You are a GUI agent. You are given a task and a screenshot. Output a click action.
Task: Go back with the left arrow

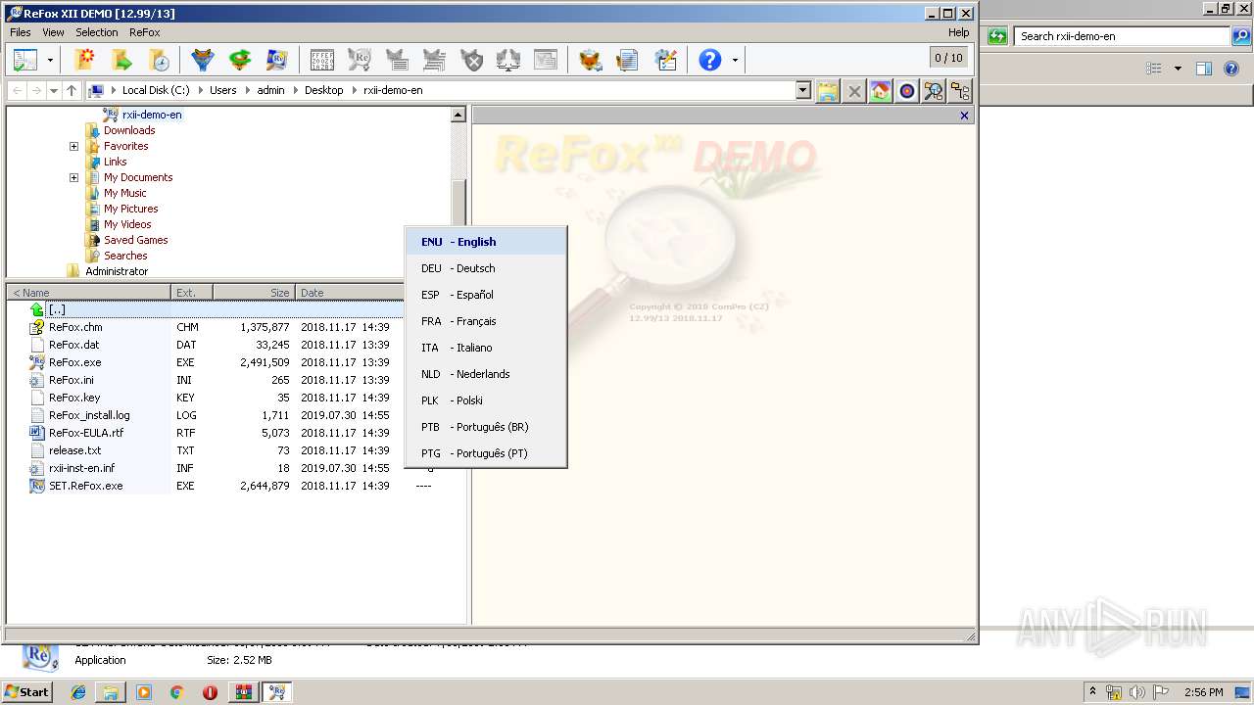click(18, 90)
